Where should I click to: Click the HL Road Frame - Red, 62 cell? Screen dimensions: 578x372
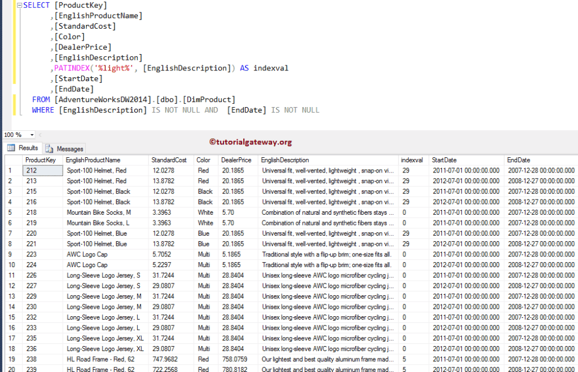[x=99, y=359]
